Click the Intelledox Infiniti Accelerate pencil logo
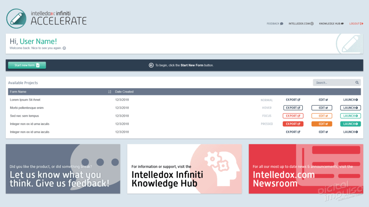The height and width of the screenshot is (207, 369). tap(16, 19)
